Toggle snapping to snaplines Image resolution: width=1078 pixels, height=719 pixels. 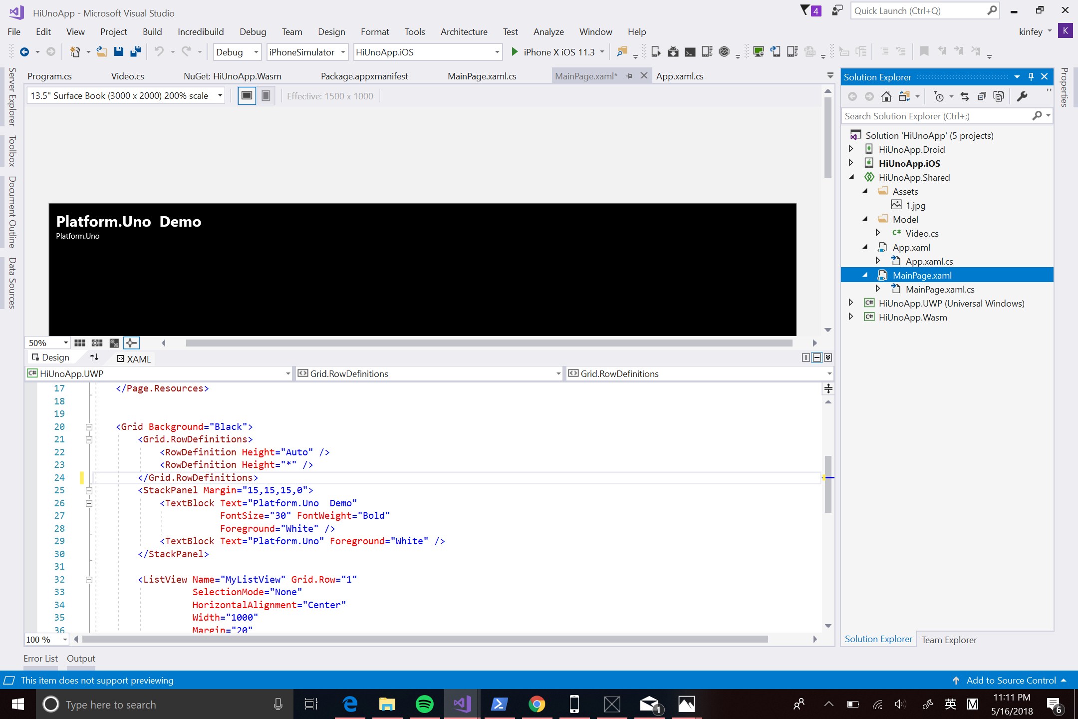tap(132, 343)
